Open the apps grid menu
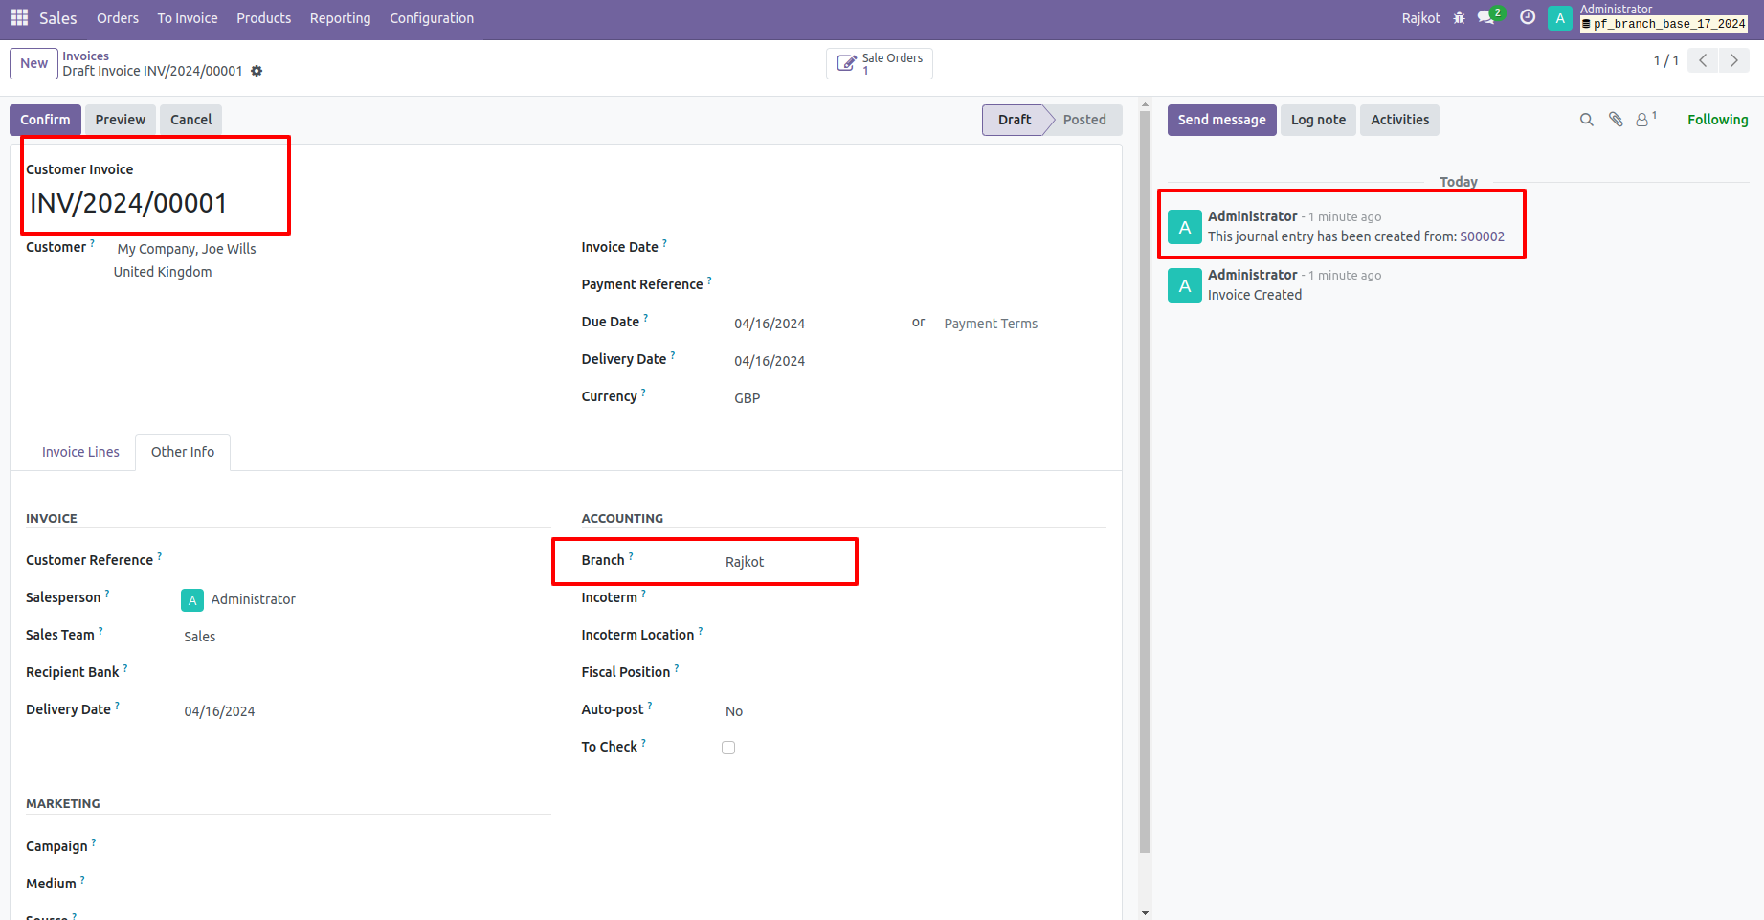The image size is (1764, 920). pyautogui.click(x=18, y=17)
